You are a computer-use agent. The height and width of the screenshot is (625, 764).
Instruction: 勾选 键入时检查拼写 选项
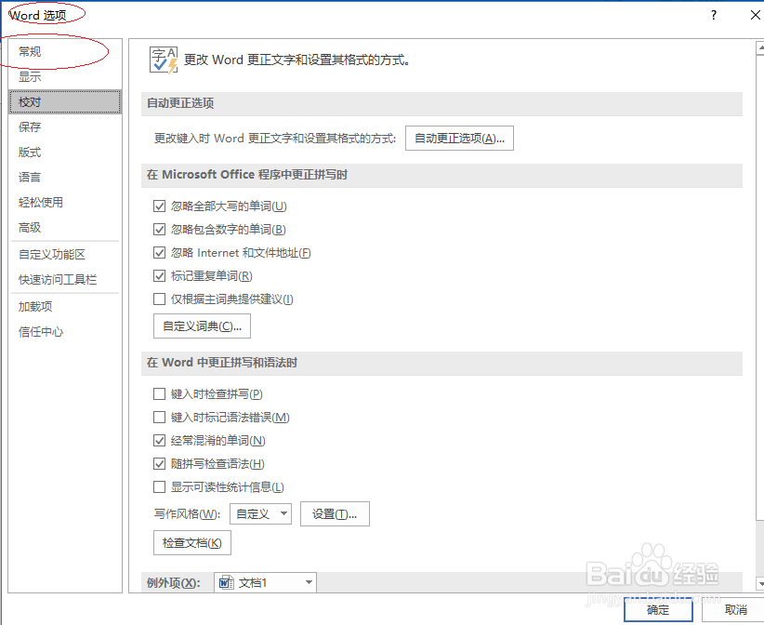click(159, 393)
